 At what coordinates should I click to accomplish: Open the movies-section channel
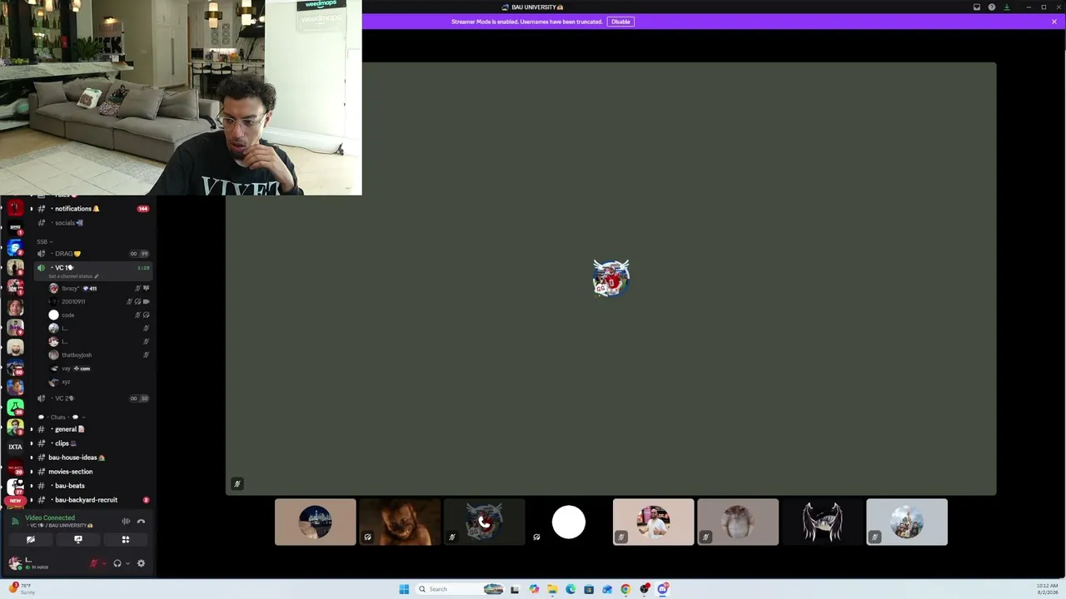(x=92, y=472)
